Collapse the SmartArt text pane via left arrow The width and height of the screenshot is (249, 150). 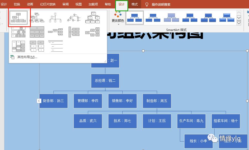tap(39, 101)
